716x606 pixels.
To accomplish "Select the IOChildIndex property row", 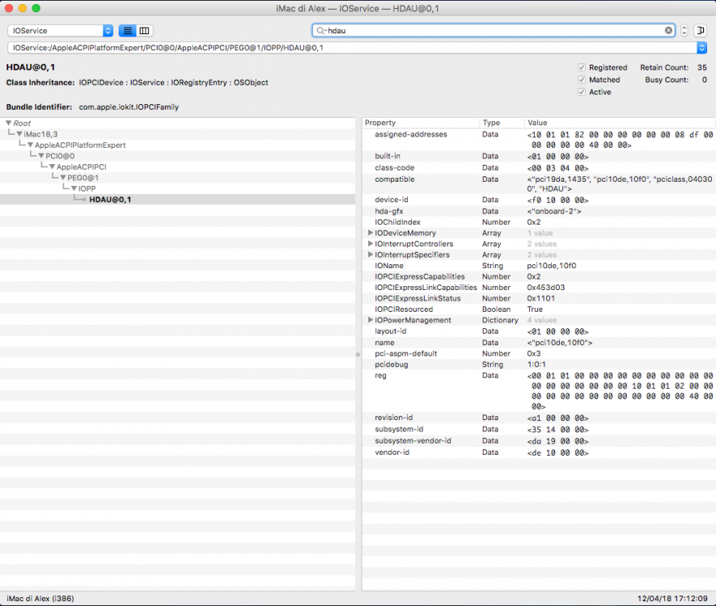I will pos(539,222).
